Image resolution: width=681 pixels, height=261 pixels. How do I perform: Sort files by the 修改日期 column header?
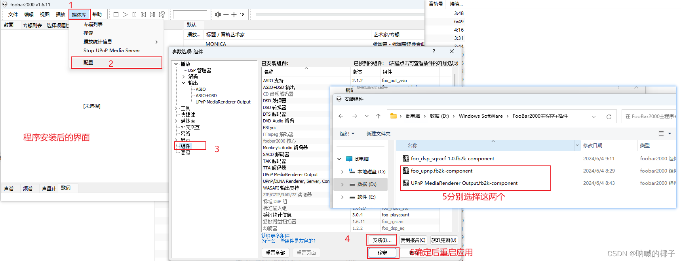point(593,146)
